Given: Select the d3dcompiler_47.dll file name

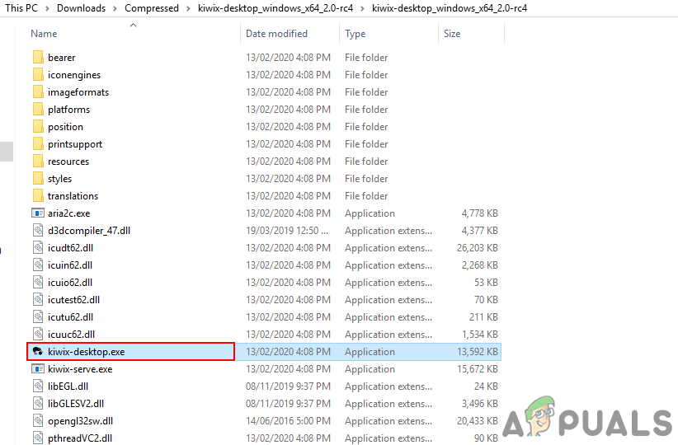Looking at the screenshot, I should 89,230.
